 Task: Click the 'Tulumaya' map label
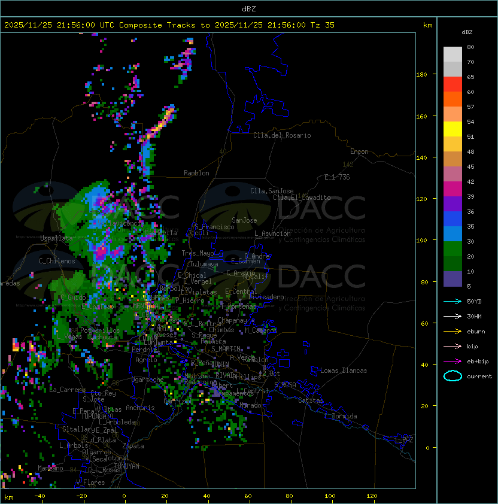(204, 264)
